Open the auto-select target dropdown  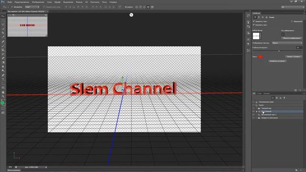32,7
